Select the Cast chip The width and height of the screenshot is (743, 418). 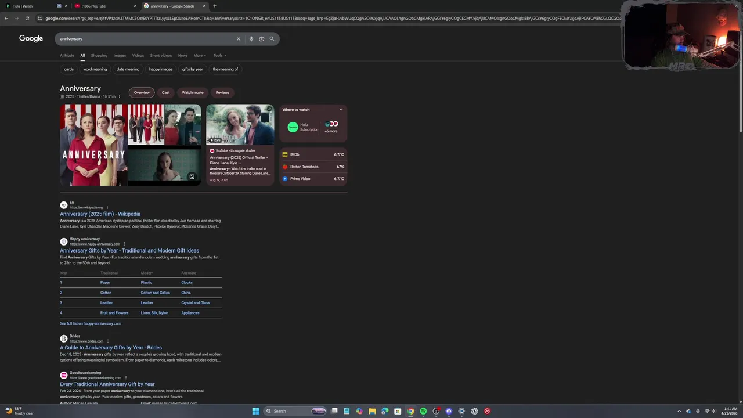(166, 92)
